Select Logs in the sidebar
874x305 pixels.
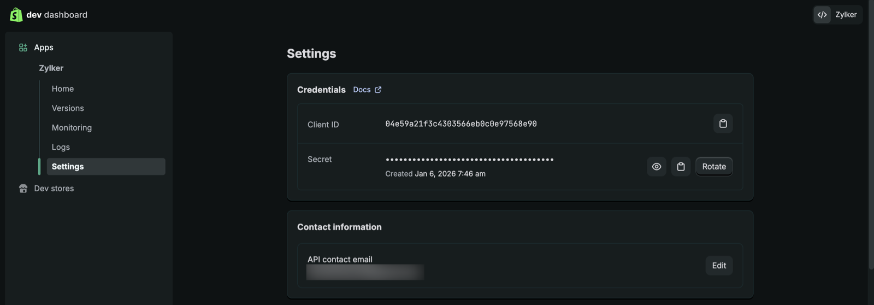pyautogui.click(x=61, y=147)
